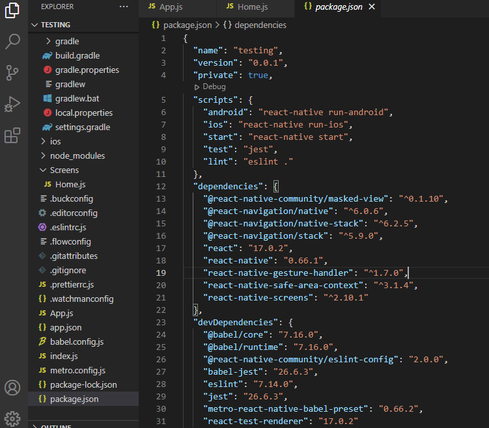
Task: Click the dependencies breadcrumb item
Action: [x=260, y=25]
